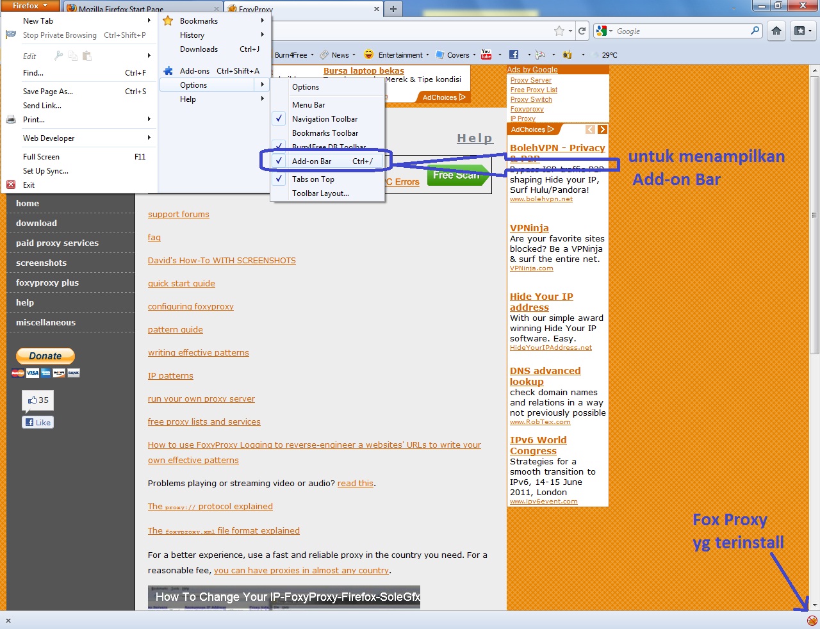The height and width of the screenshot is (629, 820).
Task: Toggle the Burn4Free DB Toolbar option
Action: pos(327,147)
